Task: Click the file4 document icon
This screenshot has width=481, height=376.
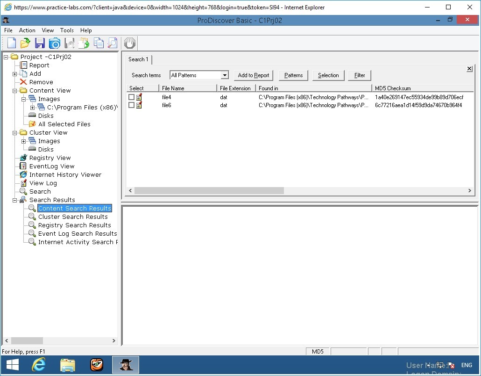Action: [139, 97]
